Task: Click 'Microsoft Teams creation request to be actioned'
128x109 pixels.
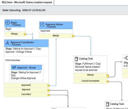Action: (x=87, y=68)
